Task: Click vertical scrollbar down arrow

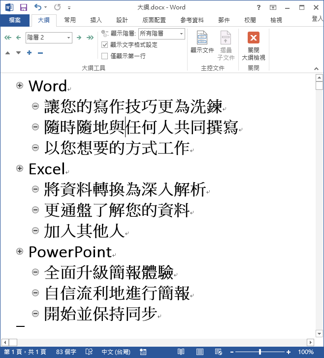Action: coord(319,334)
